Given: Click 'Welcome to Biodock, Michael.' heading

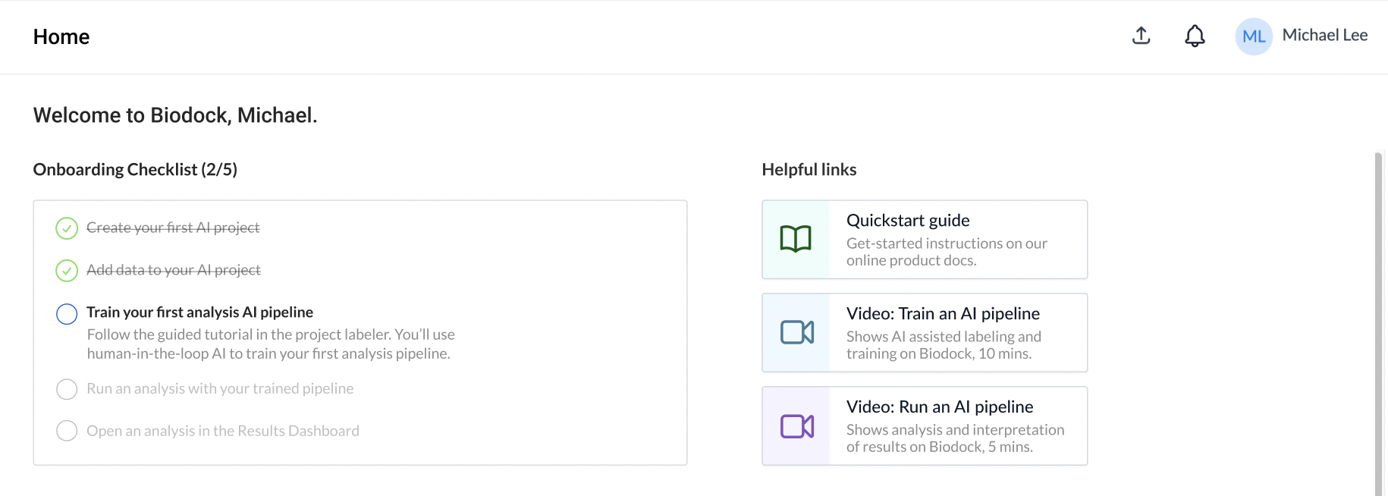Looking at the screenshot, I should click(175, 115).
